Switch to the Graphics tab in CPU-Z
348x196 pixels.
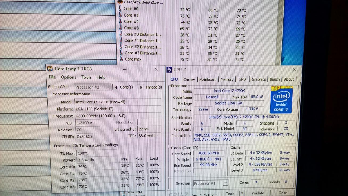tap(259, 79)
